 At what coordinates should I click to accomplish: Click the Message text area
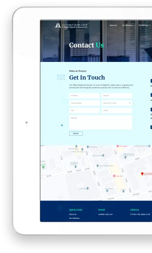pyautogui.click(x=101, y=122)
